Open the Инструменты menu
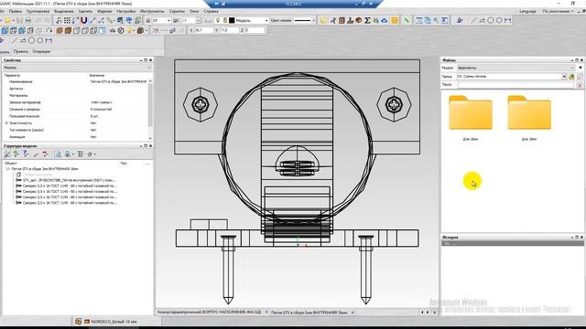Image resolution: width=586 pixels, height=329 pixels. pyautogui.click(x=152, y=11)
